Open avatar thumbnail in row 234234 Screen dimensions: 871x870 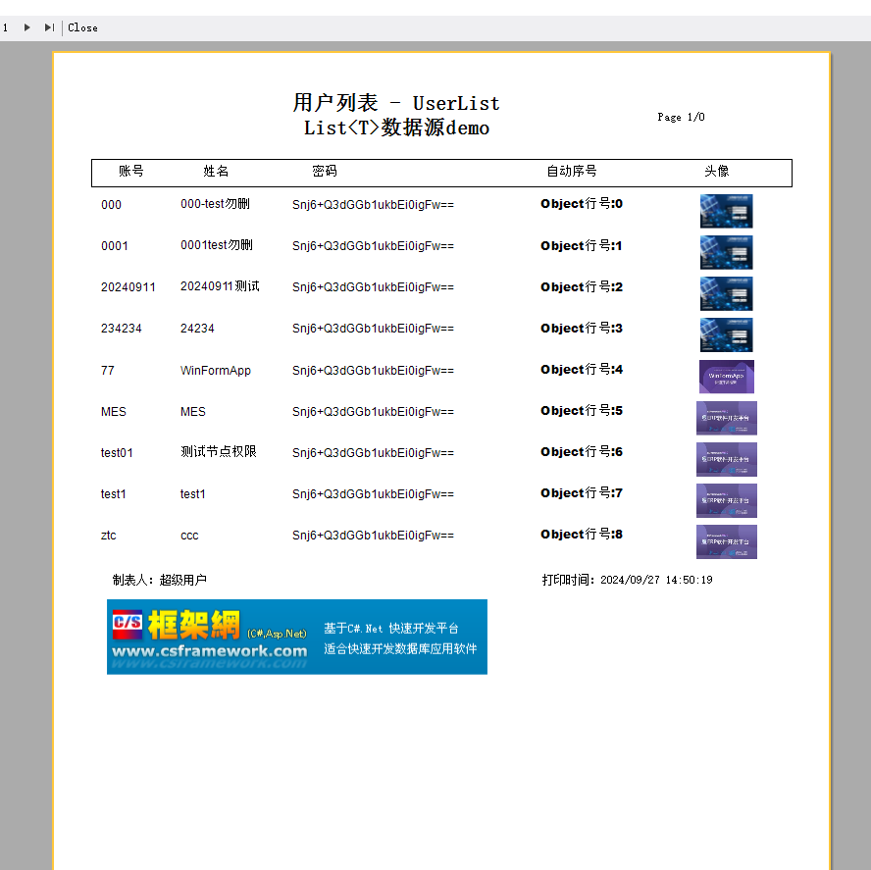pyautogui.click(x=726, y=334)
